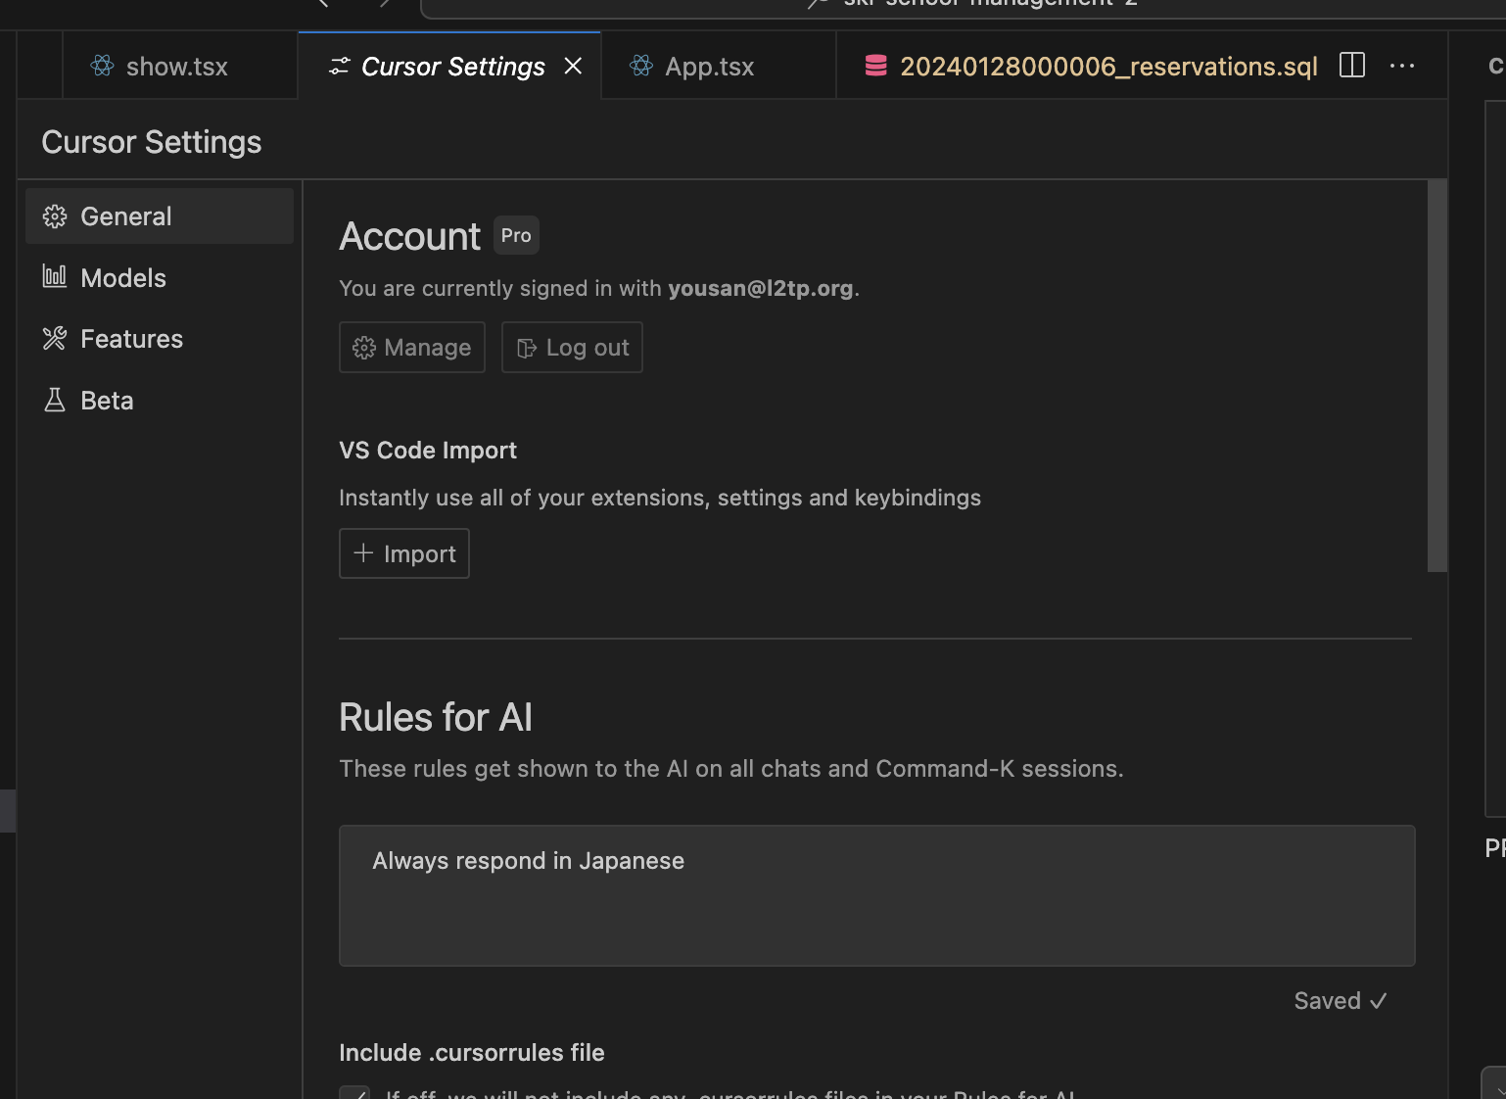Click the Manage account button
The image size is (1506, 1099).
click(x=411, y=347)
